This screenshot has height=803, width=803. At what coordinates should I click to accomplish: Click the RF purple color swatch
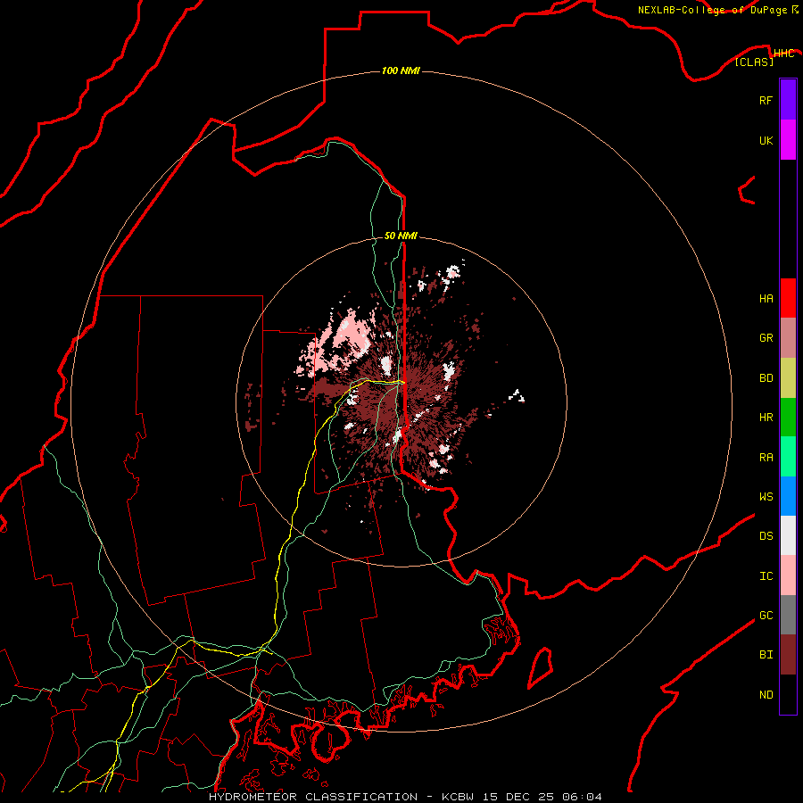click(x=788, y=100)
